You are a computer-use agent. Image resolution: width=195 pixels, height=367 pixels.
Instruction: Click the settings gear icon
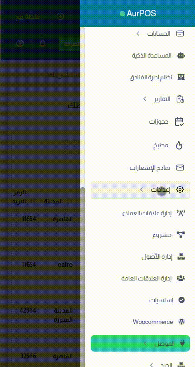click(x=180, y=189)
